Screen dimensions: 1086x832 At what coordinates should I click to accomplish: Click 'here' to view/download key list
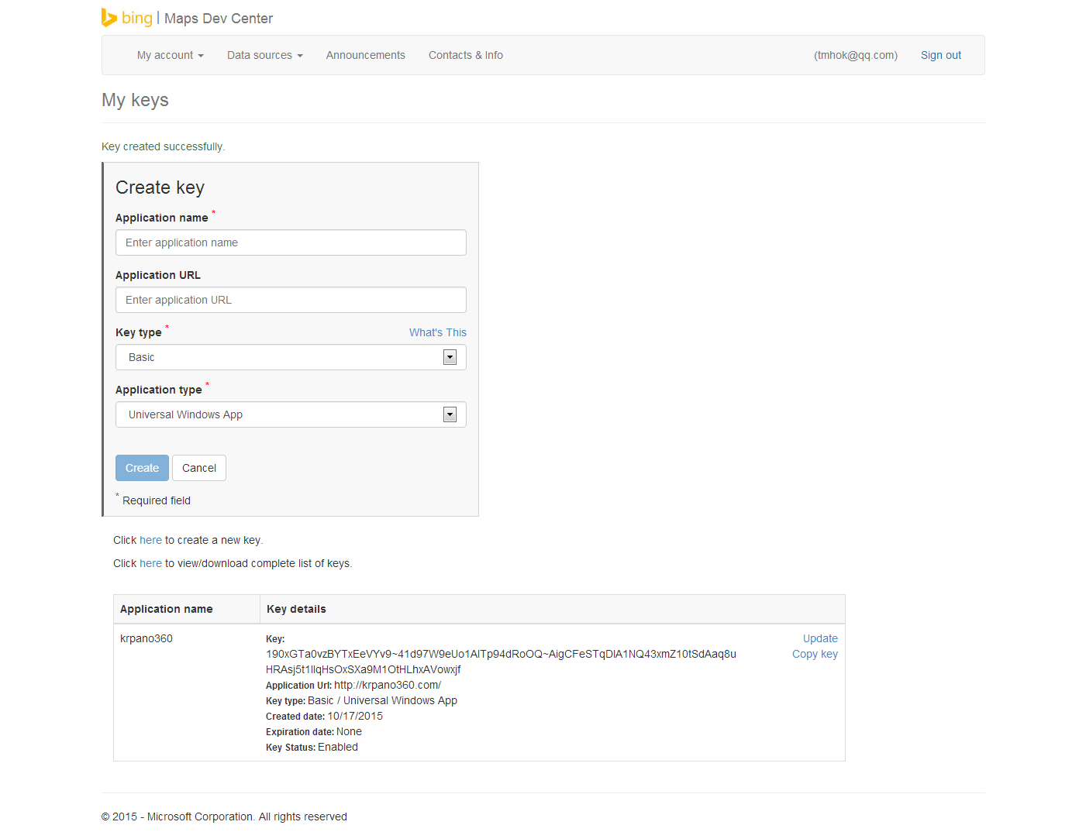[x=150, y=563]
